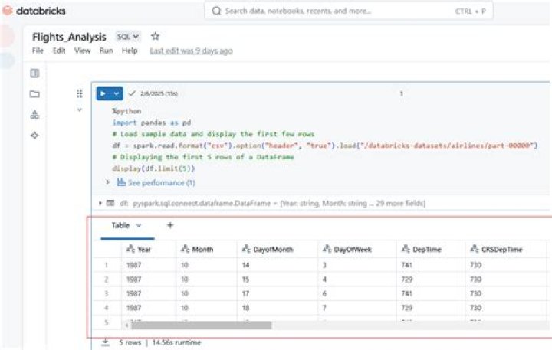Click the display(df.limit(5)) code line
Image resolution: width=552 pixels, height=350 pixels.
[153, 168]
